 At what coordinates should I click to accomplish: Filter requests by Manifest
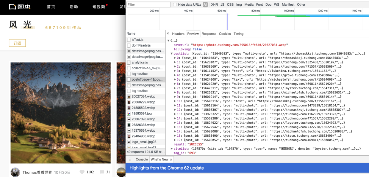288,4
